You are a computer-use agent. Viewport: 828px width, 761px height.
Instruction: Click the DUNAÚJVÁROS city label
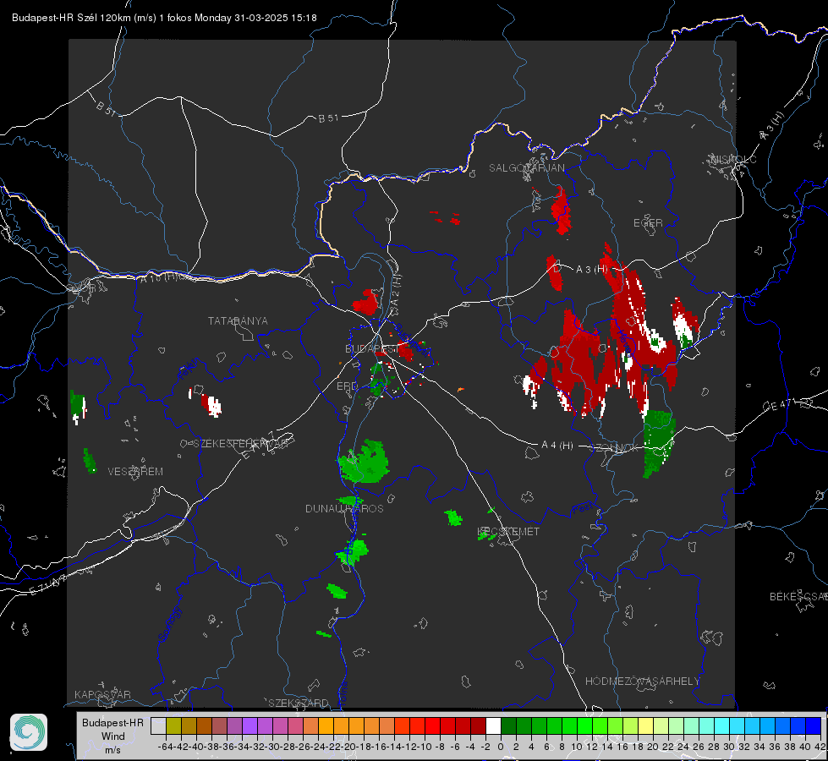tap(344, 508)
